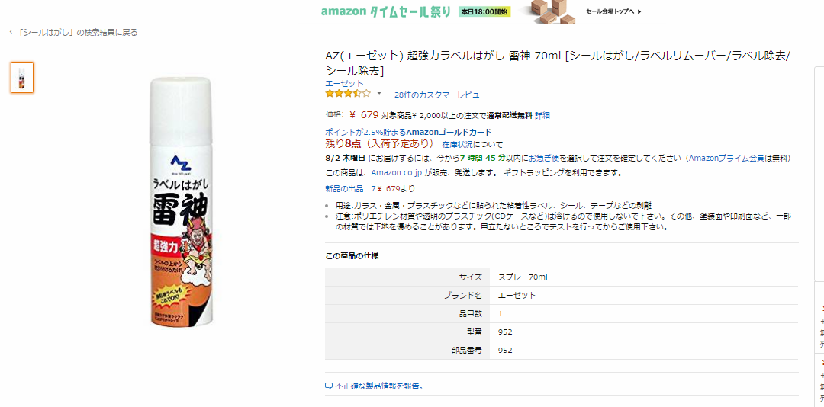Select the product thumbnail image
The height and width of the screenshot is (407, 824).
click(21, 78)
